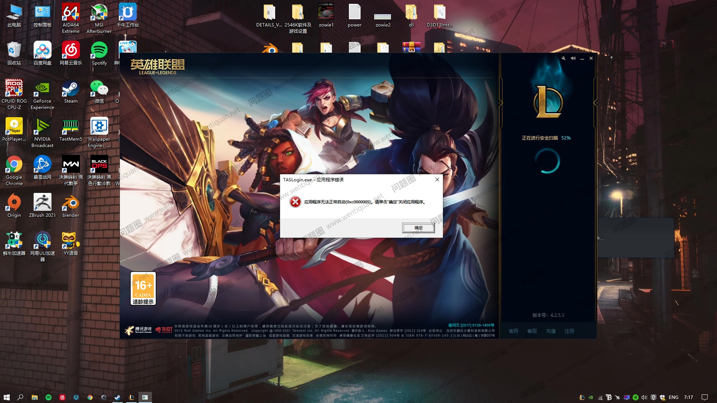
Task: Click 注册 register link
Action: [x=569, y=331]
